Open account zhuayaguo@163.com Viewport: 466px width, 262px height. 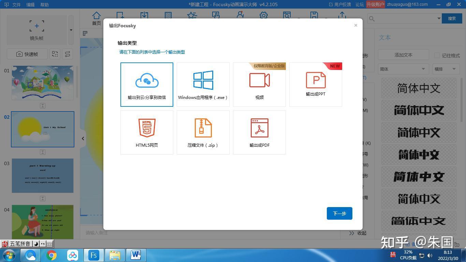[x=407, y=4]
